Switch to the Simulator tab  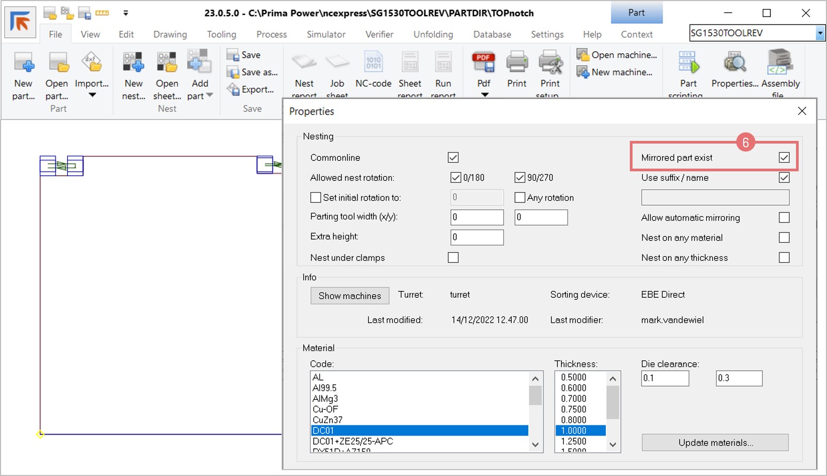[326, 34]
